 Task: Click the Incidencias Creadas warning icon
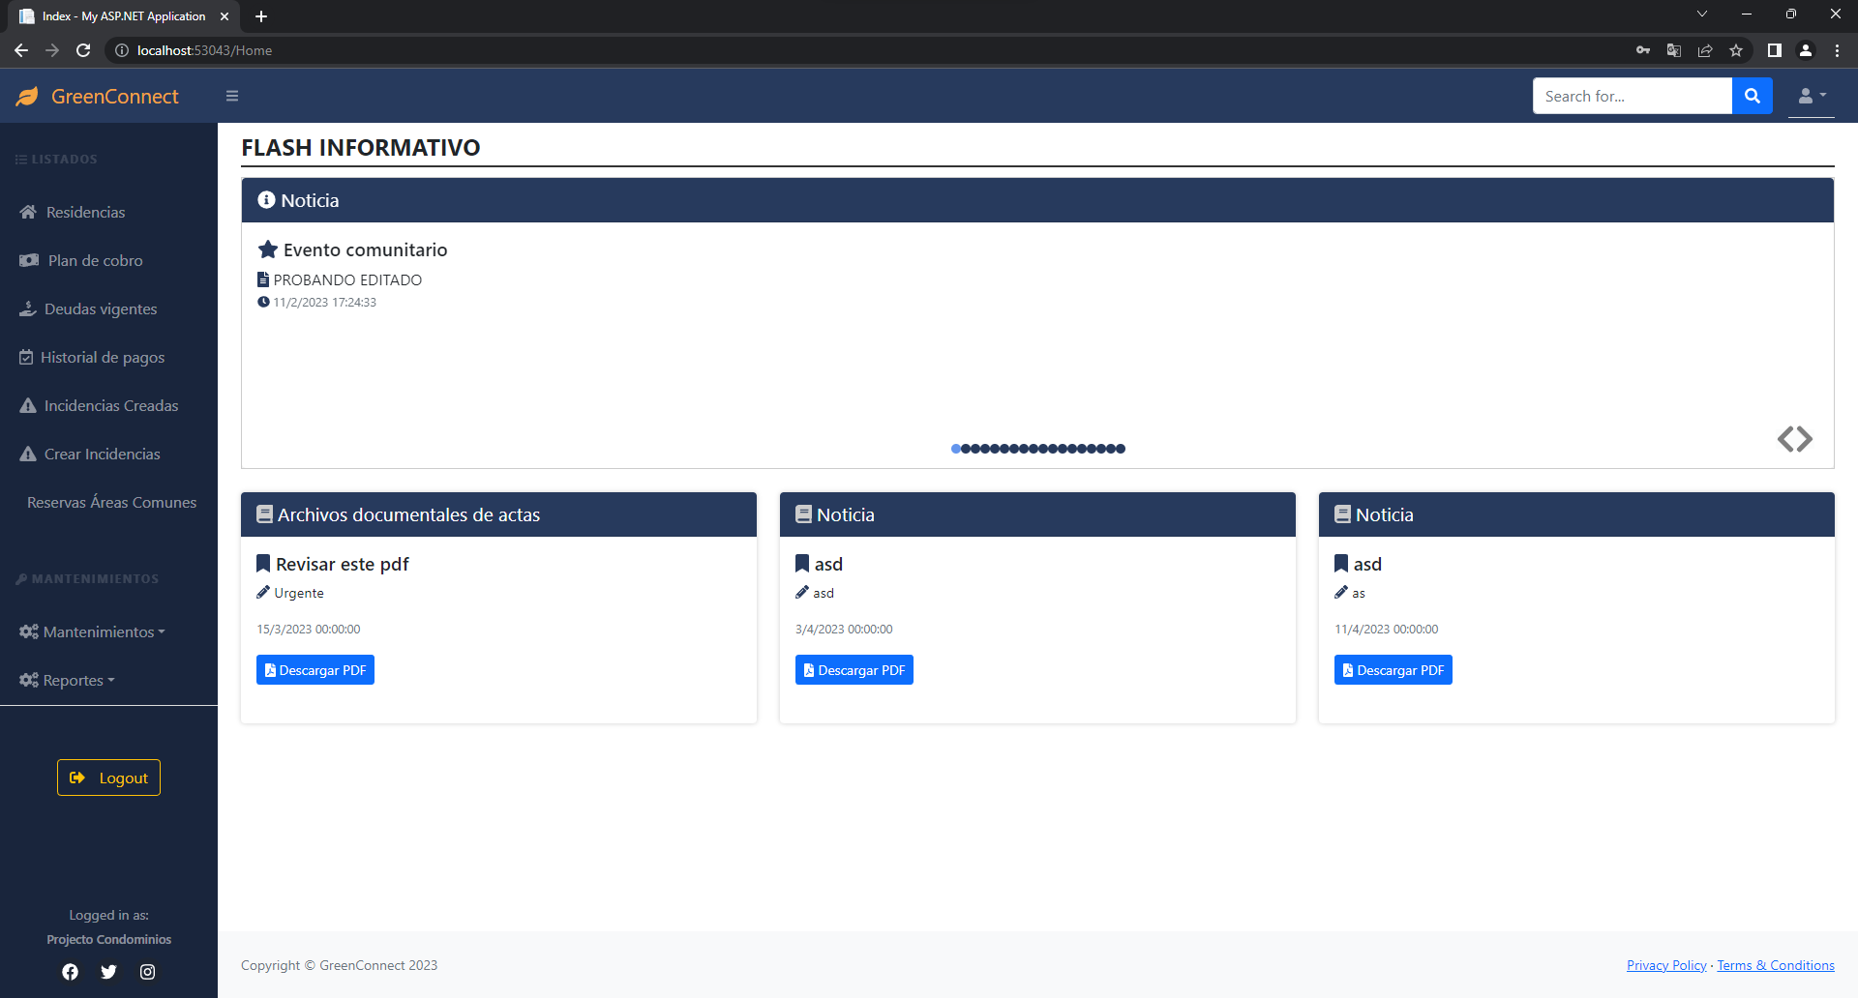click(x=27, y=405)
